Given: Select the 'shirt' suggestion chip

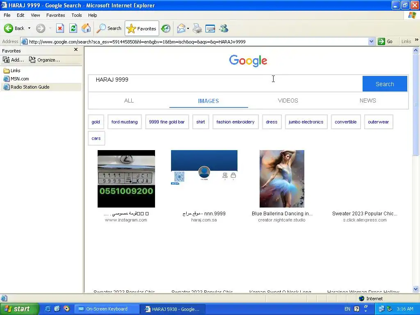Looking at the screenshot, I should (201, 122).
